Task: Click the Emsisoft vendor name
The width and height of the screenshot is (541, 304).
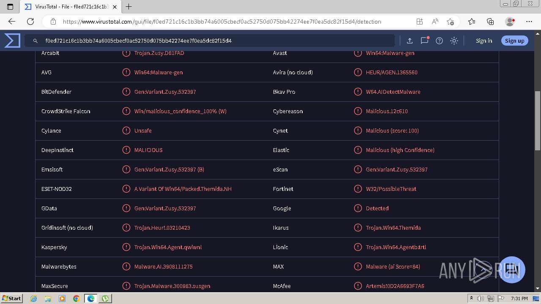Action: (x=52, y=169)
